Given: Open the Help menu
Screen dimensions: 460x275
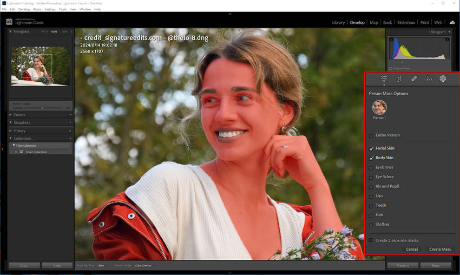Looking at the screenshot, I should (97, 9).
